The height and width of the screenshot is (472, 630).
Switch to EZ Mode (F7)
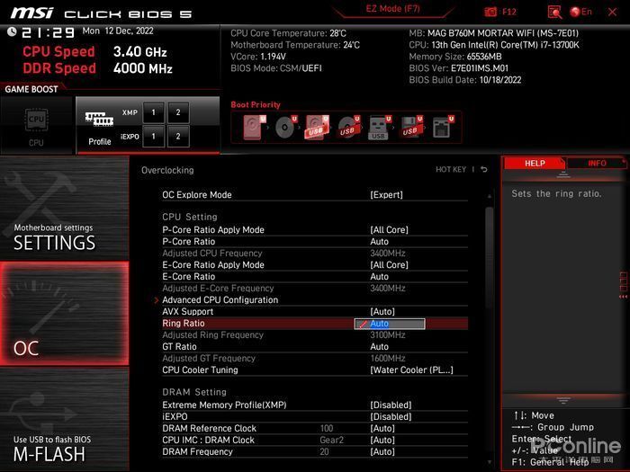click(x=392, y=9)
